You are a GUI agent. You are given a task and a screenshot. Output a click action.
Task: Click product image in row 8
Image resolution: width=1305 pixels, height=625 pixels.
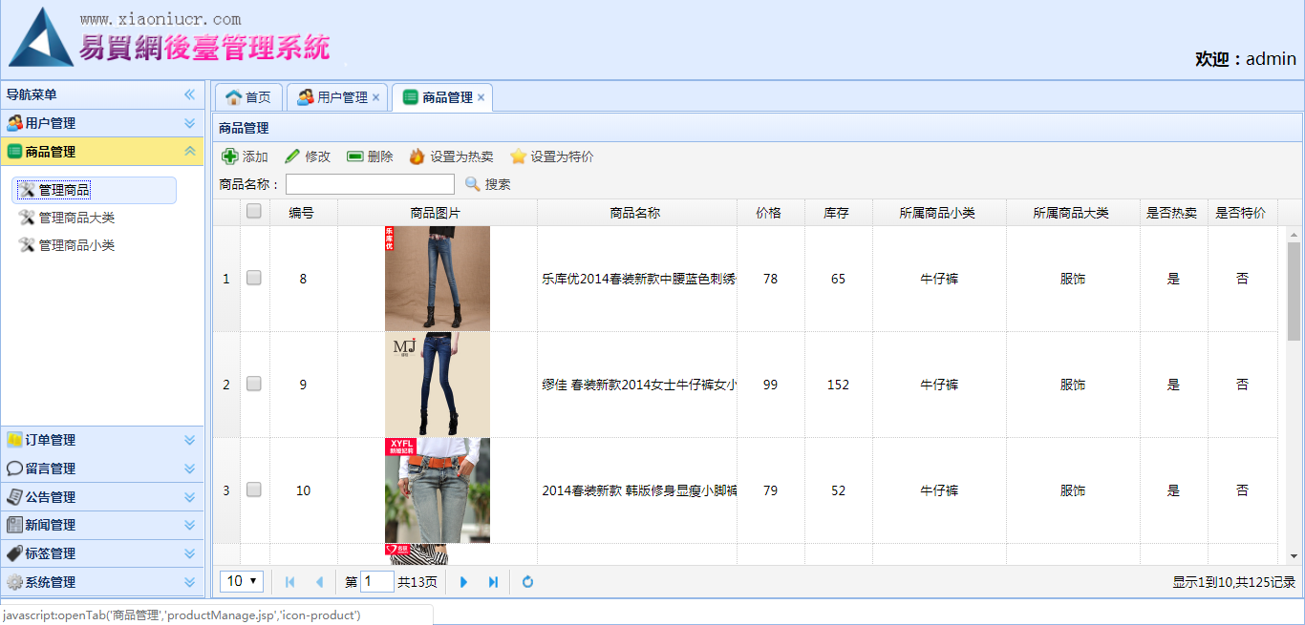[438, 279]
